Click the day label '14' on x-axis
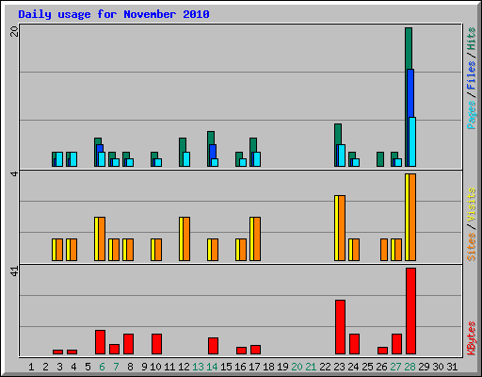Viewport: 482px width, 377px height. pos(212,367)
